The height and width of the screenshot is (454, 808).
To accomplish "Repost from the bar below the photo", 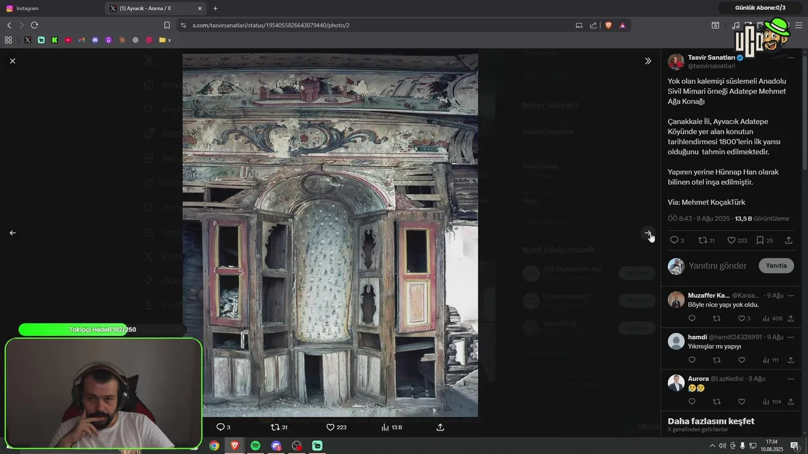I will click(279, 427).
